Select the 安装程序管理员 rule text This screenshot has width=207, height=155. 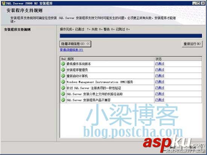tap(77, 70)
